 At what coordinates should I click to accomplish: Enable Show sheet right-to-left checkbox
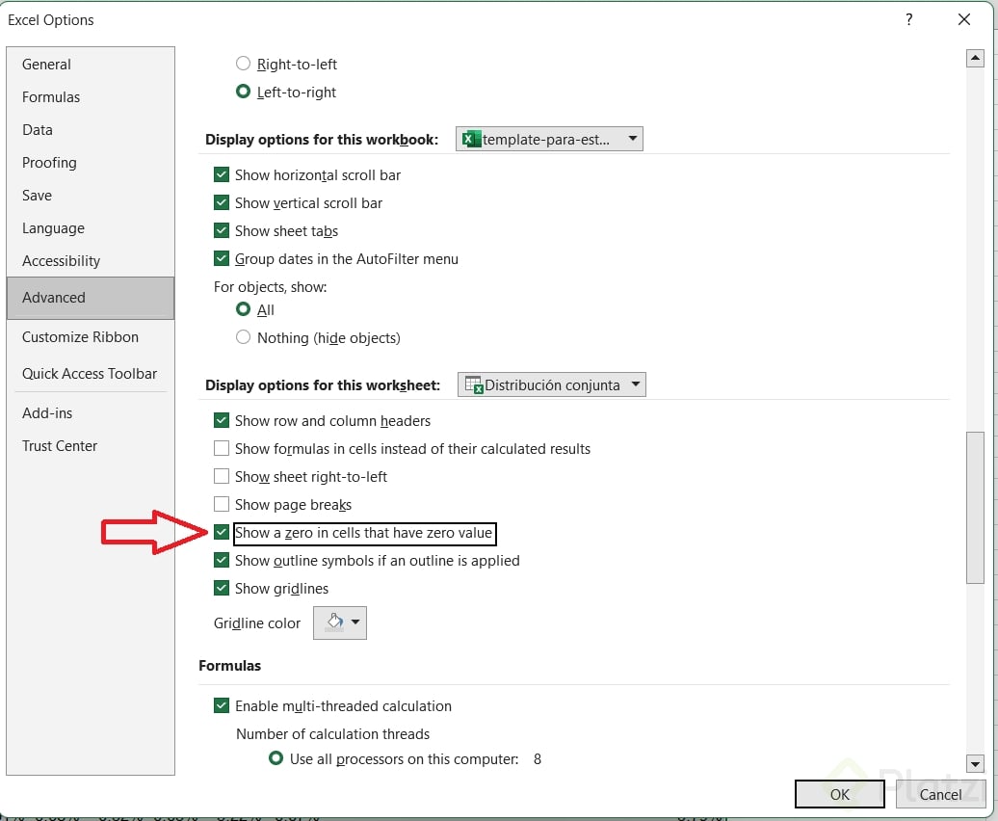click(x=222, y=476)
